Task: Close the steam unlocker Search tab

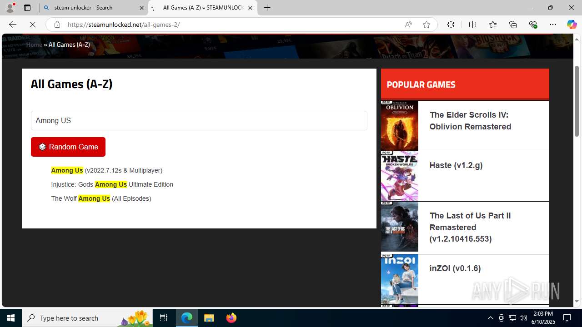Action: [x=141, y=8]
